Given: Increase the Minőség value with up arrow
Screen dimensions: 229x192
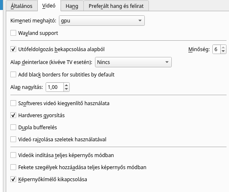Looking at the screenshot, I should click(x=223, y=47).
